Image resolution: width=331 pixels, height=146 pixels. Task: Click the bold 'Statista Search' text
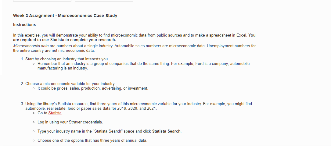[166, 131]
